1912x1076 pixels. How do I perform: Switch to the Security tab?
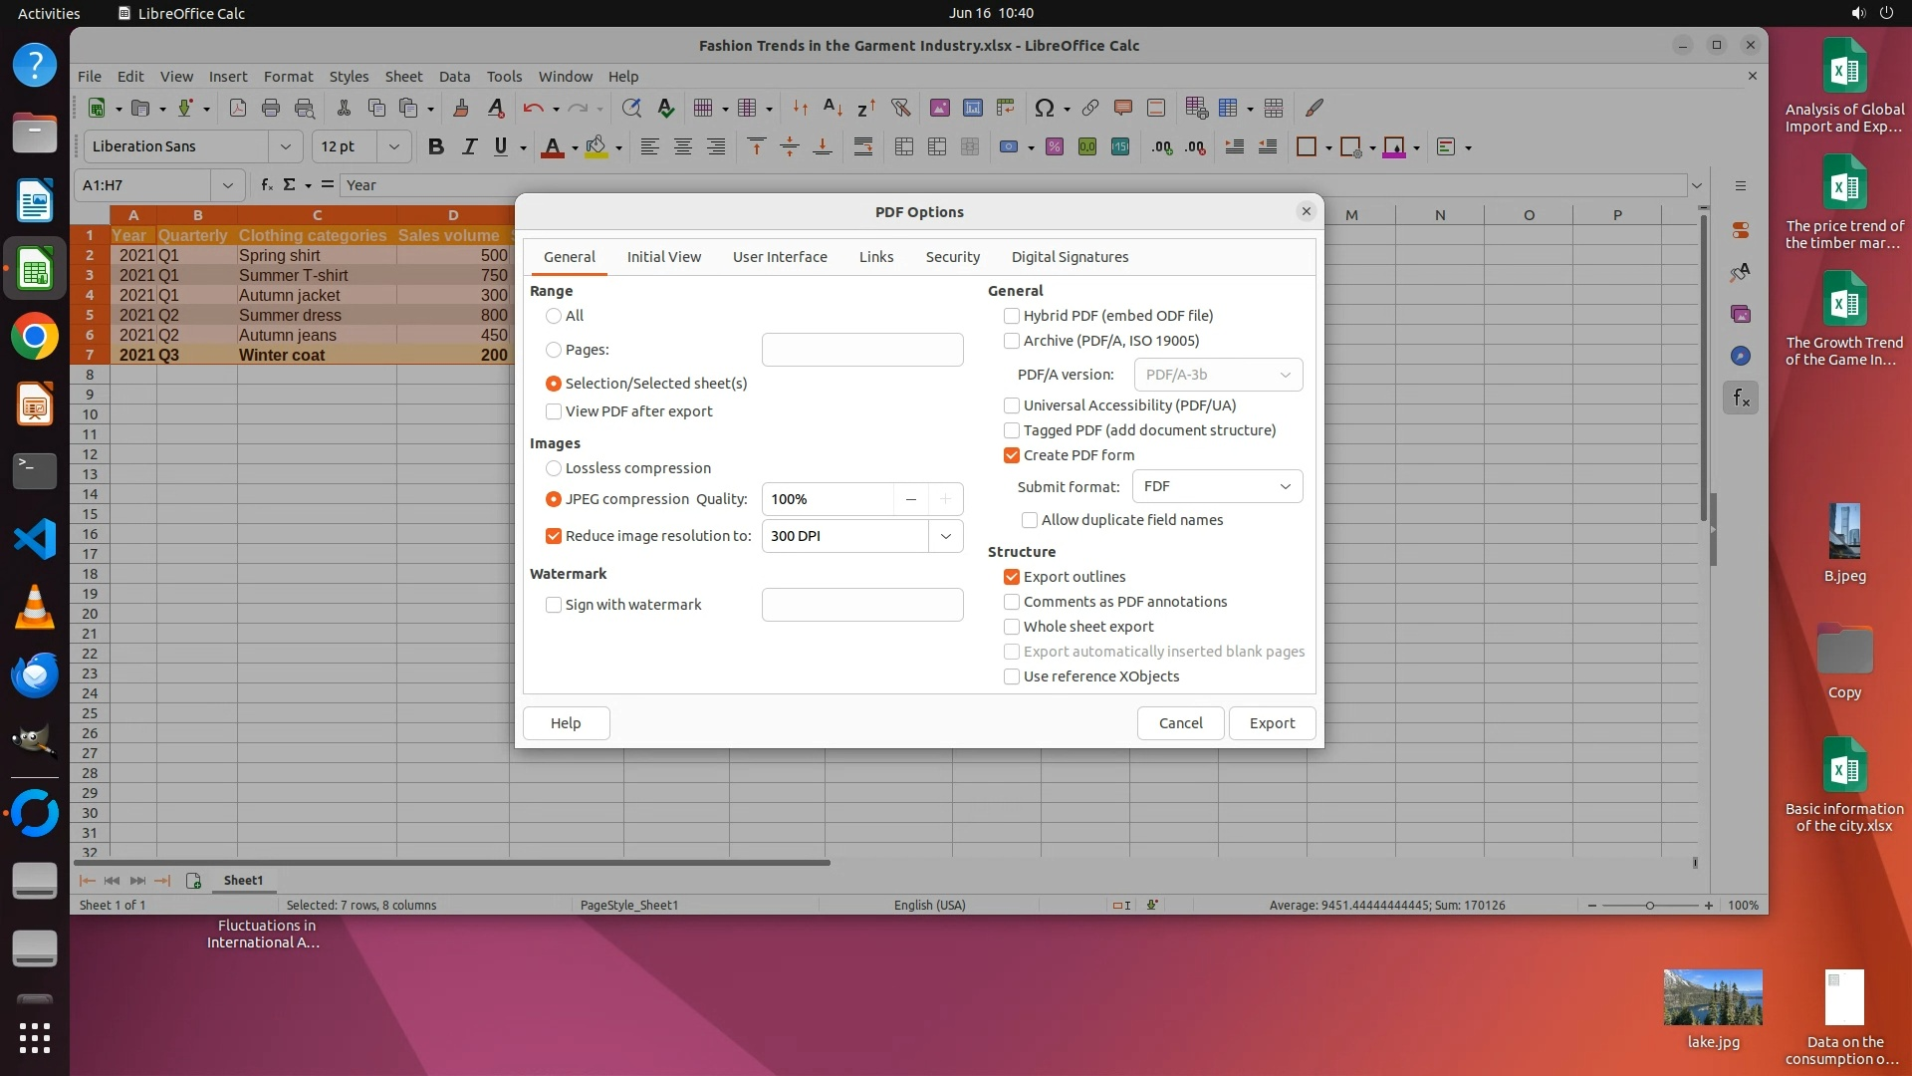(952, 257)
